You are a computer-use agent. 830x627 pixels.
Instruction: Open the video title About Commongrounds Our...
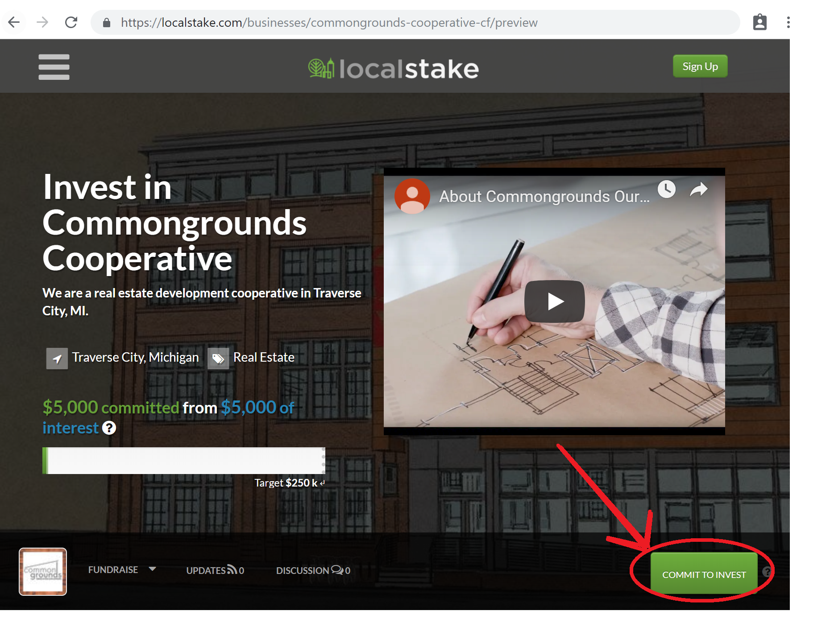544,197
